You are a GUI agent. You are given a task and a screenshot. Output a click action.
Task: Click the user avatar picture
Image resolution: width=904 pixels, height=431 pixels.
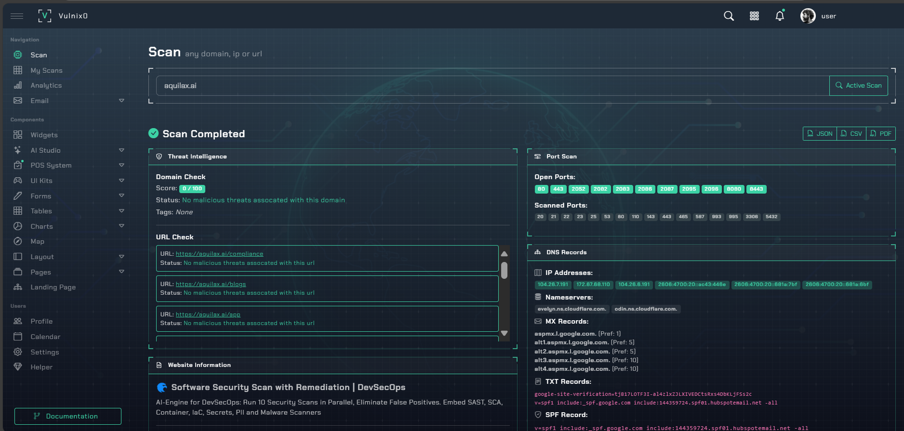tap(808, 16)
